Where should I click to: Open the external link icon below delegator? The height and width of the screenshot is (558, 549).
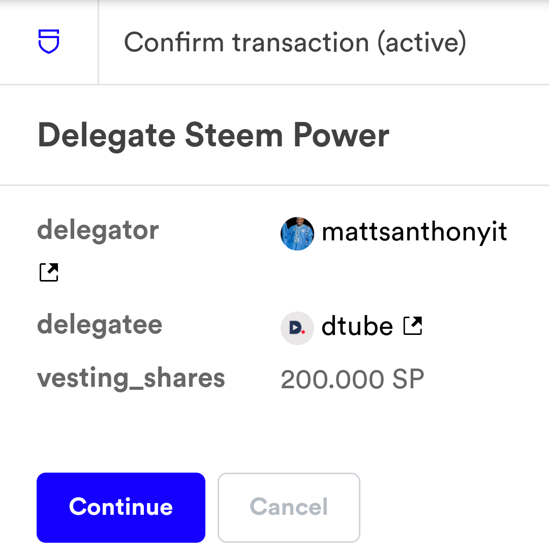coord(49,272)
